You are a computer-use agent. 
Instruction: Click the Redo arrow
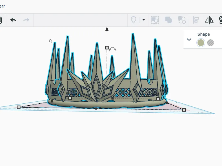(x=26, y=20)
